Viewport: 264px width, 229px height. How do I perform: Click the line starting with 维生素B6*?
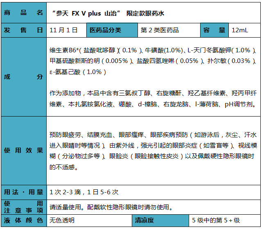coord(153,50)
